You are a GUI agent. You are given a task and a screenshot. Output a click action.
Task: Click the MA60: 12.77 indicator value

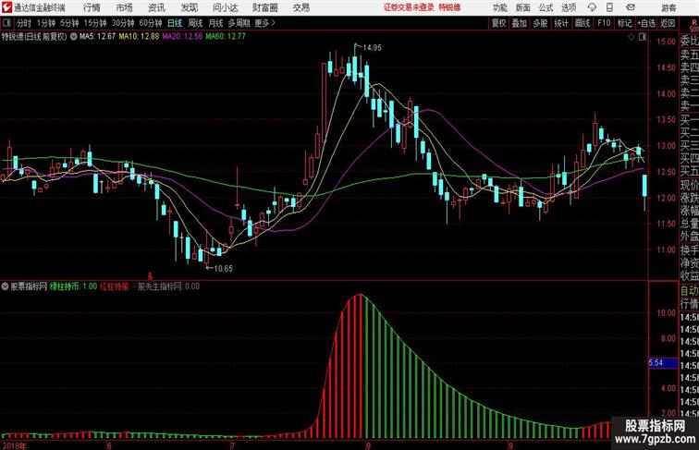(226, 37)
